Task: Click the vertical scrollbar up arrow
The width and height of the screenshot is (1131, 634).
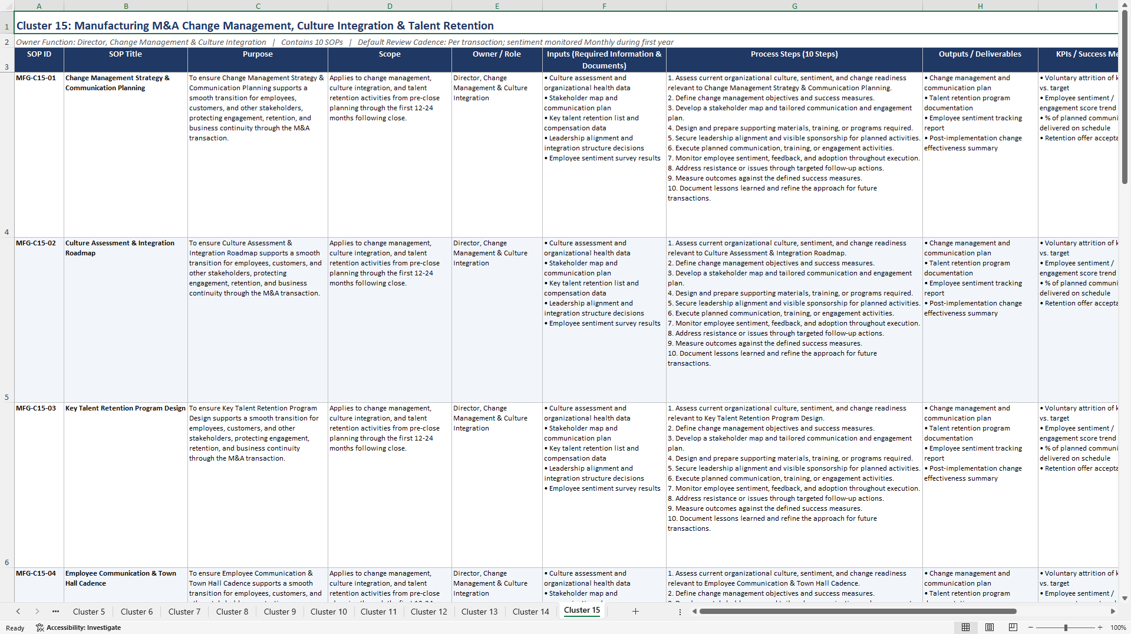Action: point(1125,5)
